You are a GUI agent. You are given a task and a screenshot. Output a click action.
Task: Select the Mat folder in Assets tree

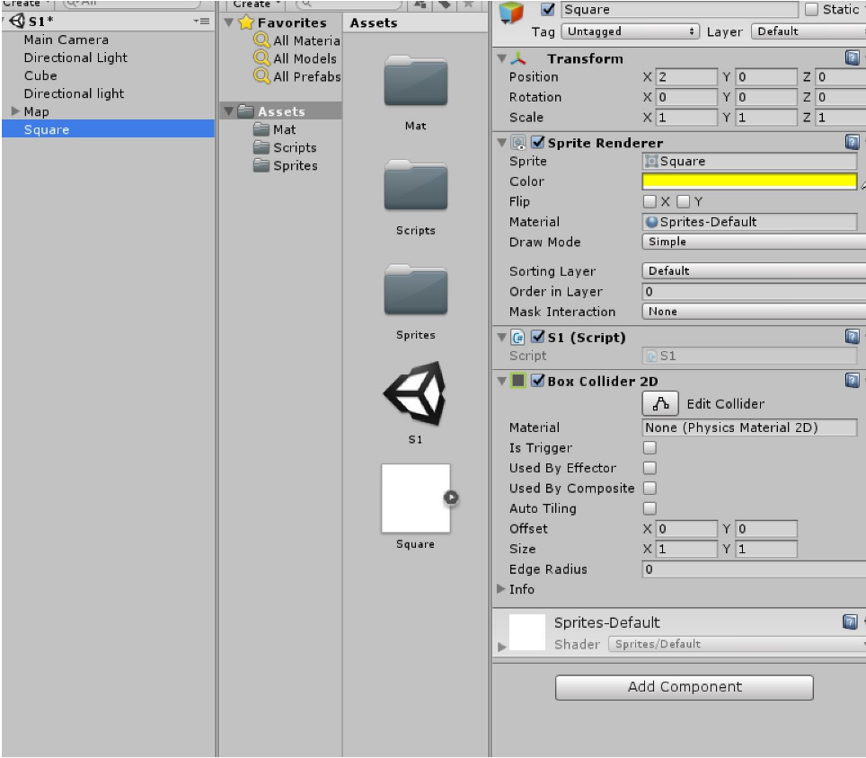[x=275, y=129]
